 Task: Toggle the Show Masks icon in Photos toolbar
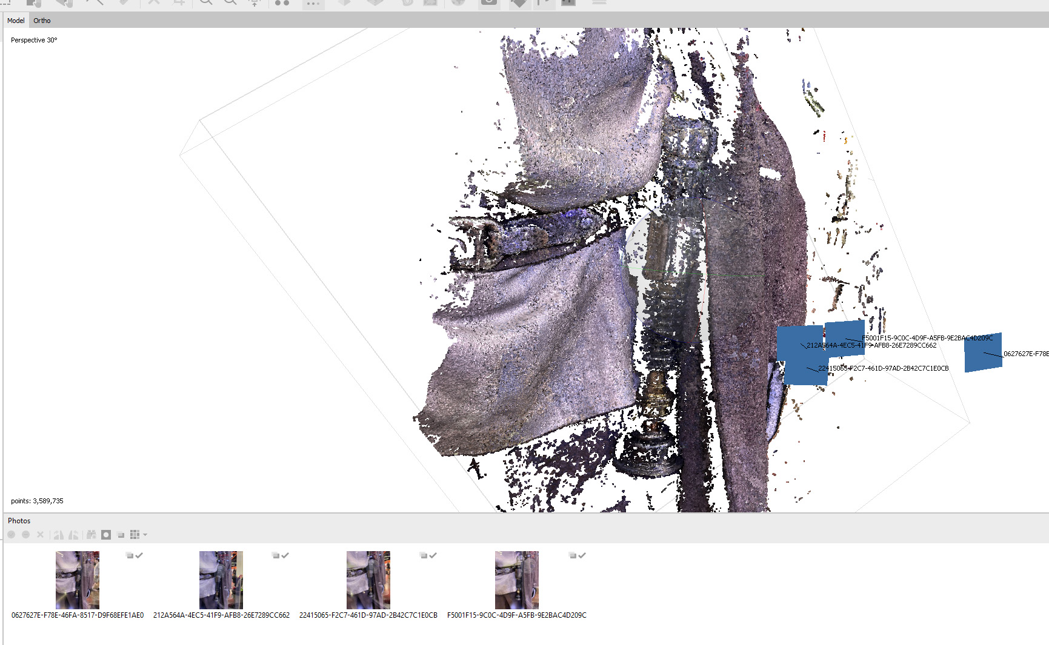[x=106, y=535]
